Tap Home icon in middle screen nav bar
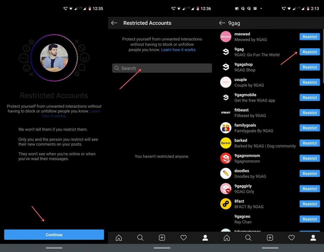 [x=119, y=238]
